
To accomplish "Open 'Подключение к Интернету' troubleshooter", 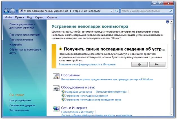I will (x=78, y=112).
